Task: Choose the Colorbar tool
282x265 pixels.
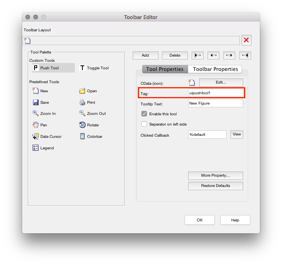Action: 91,136
